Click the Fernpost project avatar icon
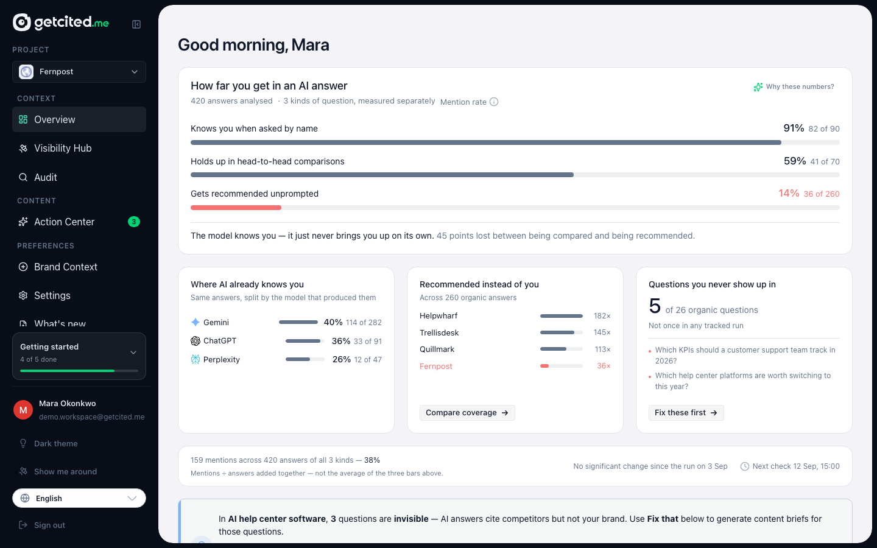This screenshot has height=548, width=877. click(26, 72)
